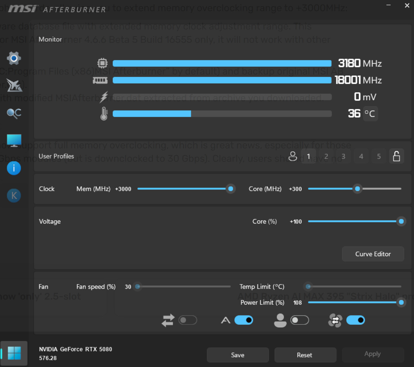Click the Fan speed slider handle

pos(138,287)
